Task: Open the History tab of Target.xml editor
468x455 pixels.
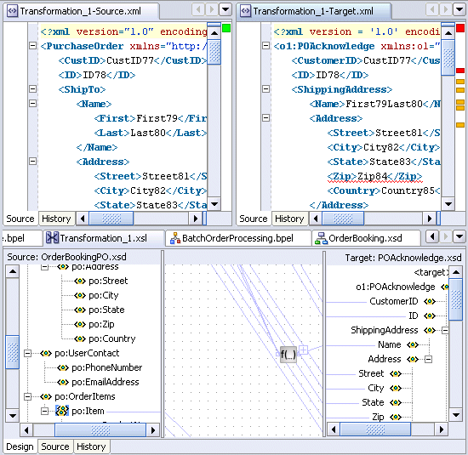Action: 289,219
